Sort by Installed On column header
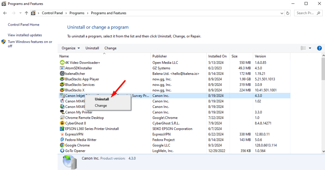The height and width of the screenshot is (170, 325). click(218, 56)
